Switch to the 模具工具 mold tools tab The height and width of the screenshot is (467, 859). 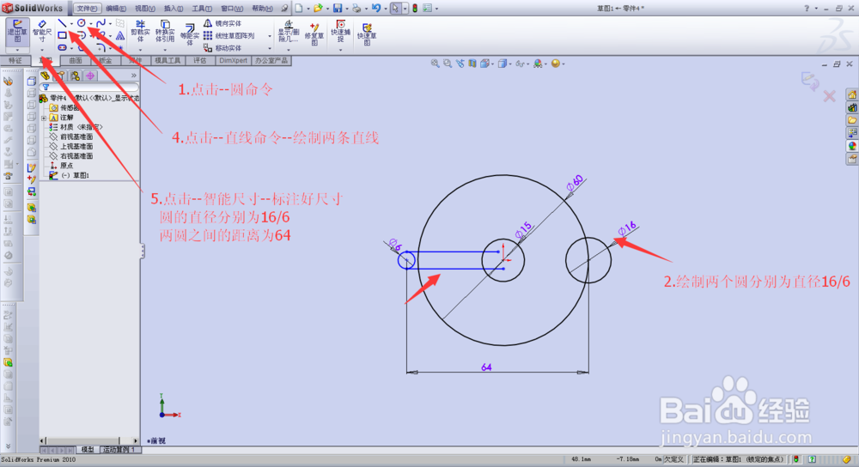point(168,61)
